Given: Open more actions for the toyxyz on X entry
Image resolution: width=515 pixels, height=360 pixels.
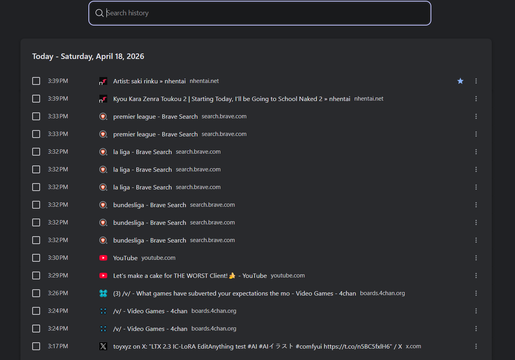Looking at the screenshot, I should tap(476, 346).
